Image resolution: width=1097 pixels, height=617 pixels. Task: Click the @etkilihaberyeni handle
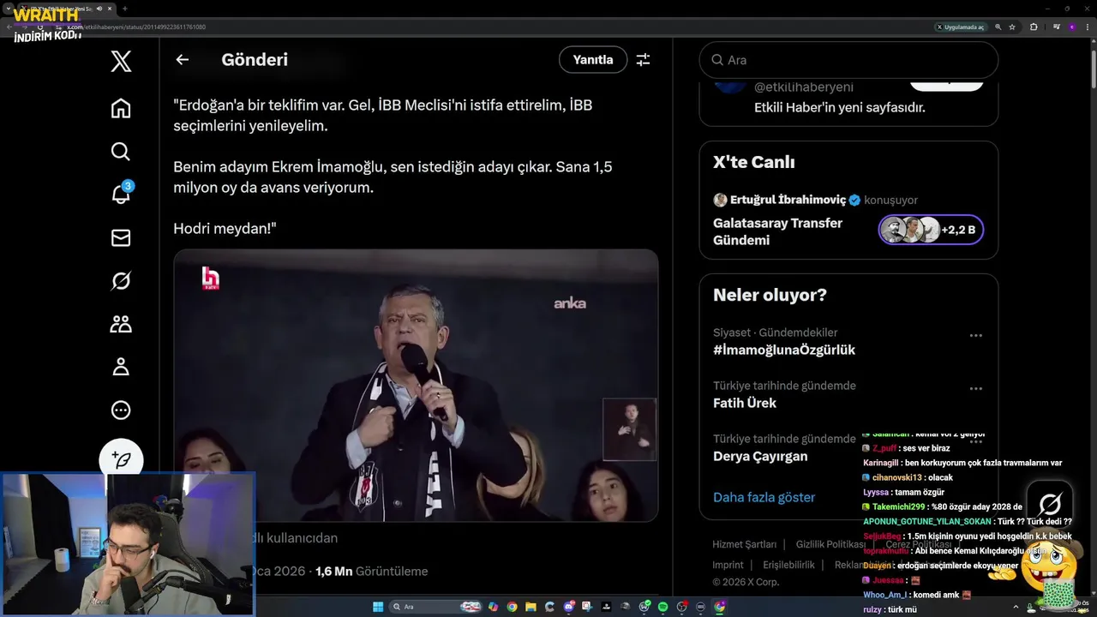click(x=803, y=87)
